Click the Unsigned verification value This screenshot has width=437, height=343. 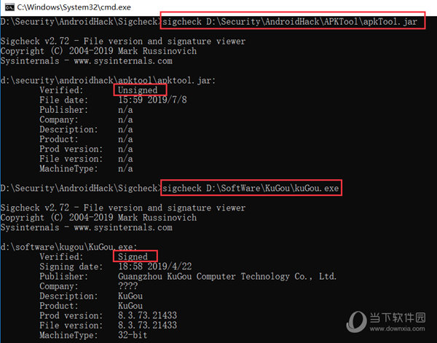click(x=138, y=90)
